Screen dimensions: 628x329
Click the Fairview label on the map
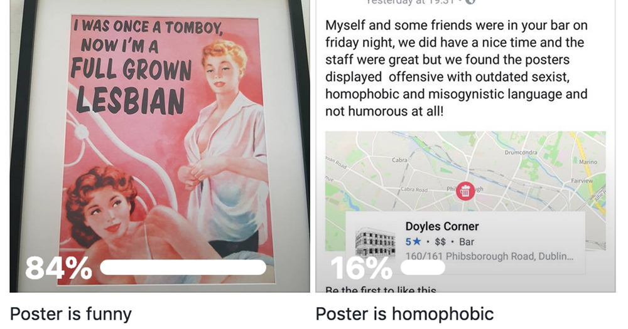tap(582, 180)
